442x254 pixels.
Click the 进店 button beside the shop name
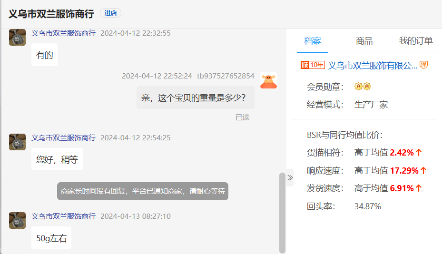tap(110, 13)
